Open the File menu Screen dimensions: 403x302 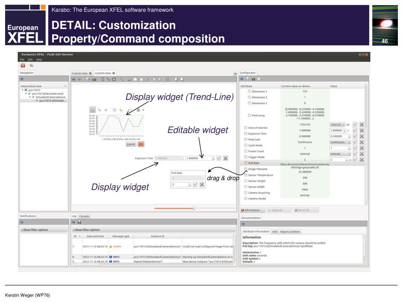(22, 60)
